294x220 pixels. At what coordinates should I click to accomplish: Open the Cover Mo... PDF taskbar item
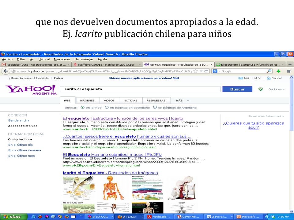(x=189, y=217)
